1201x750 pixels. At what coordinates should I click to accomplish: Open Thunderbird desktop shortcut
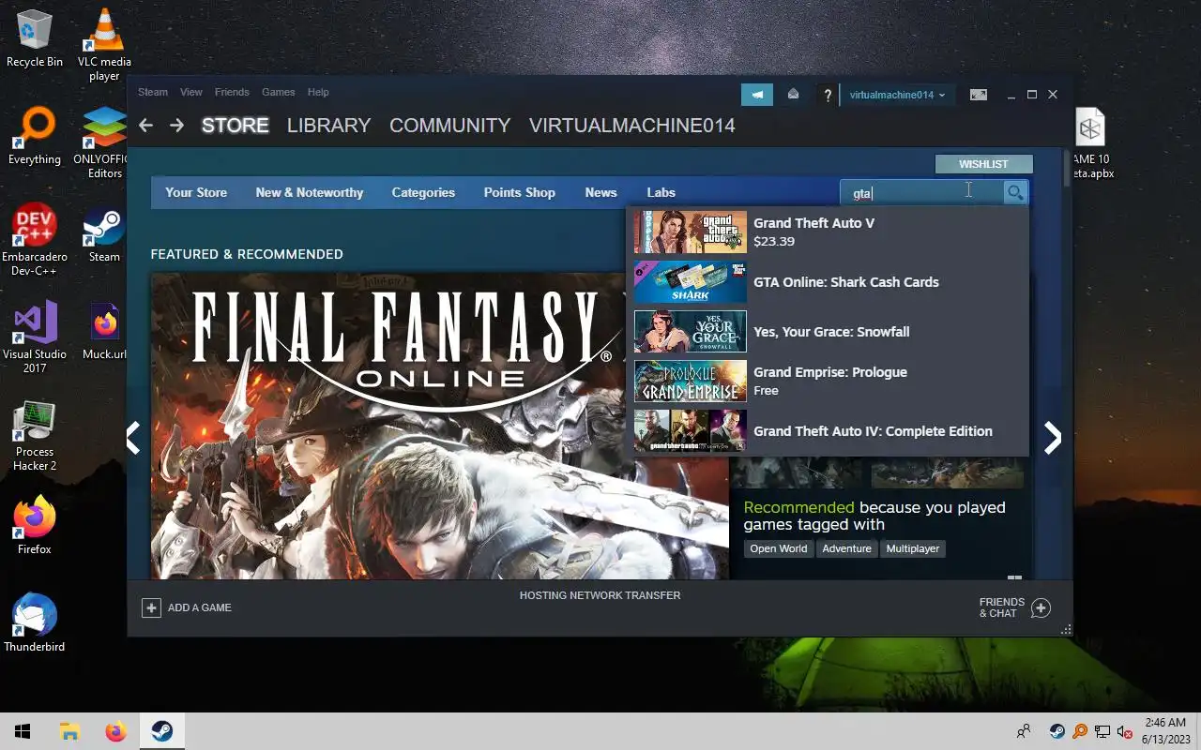pos(35,622)
